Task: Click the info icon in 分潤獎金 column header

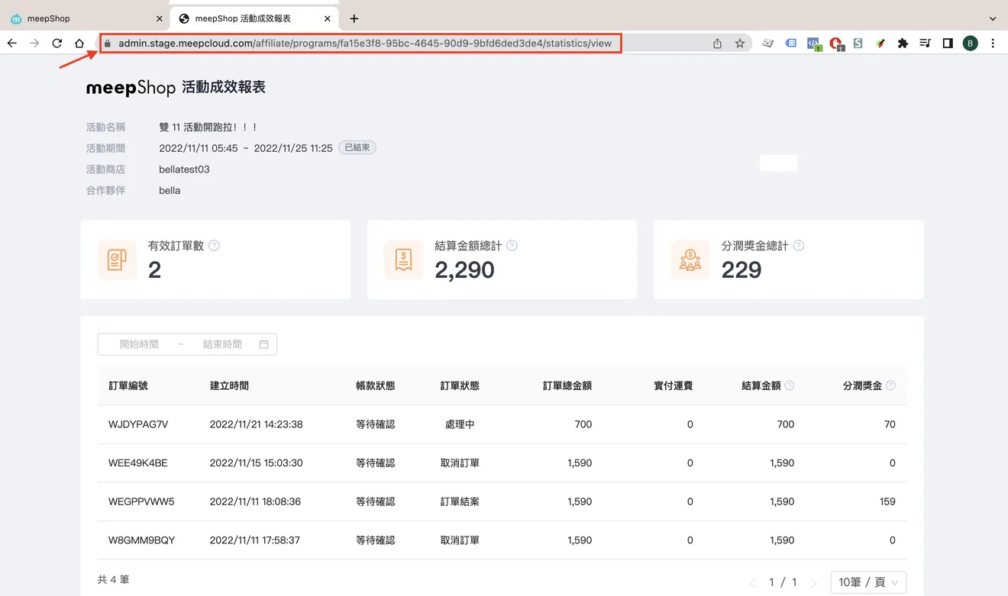Action: point(890,385)
